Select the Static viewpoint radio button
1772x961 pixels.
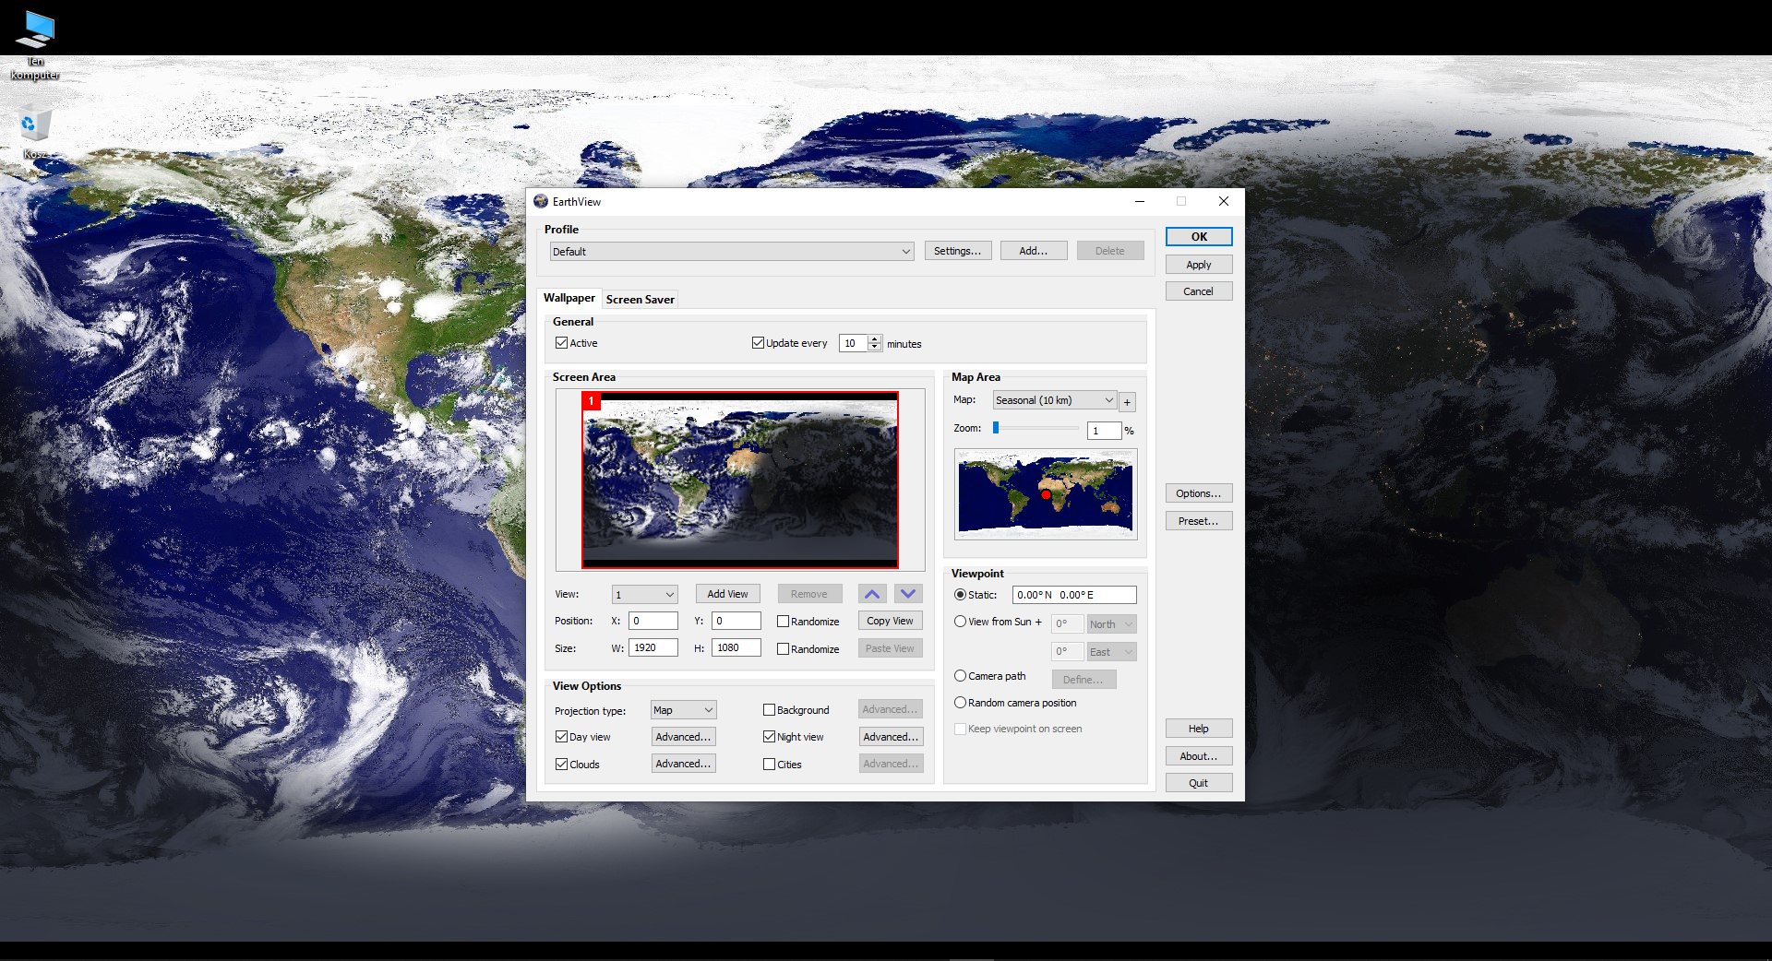(960, 595)
